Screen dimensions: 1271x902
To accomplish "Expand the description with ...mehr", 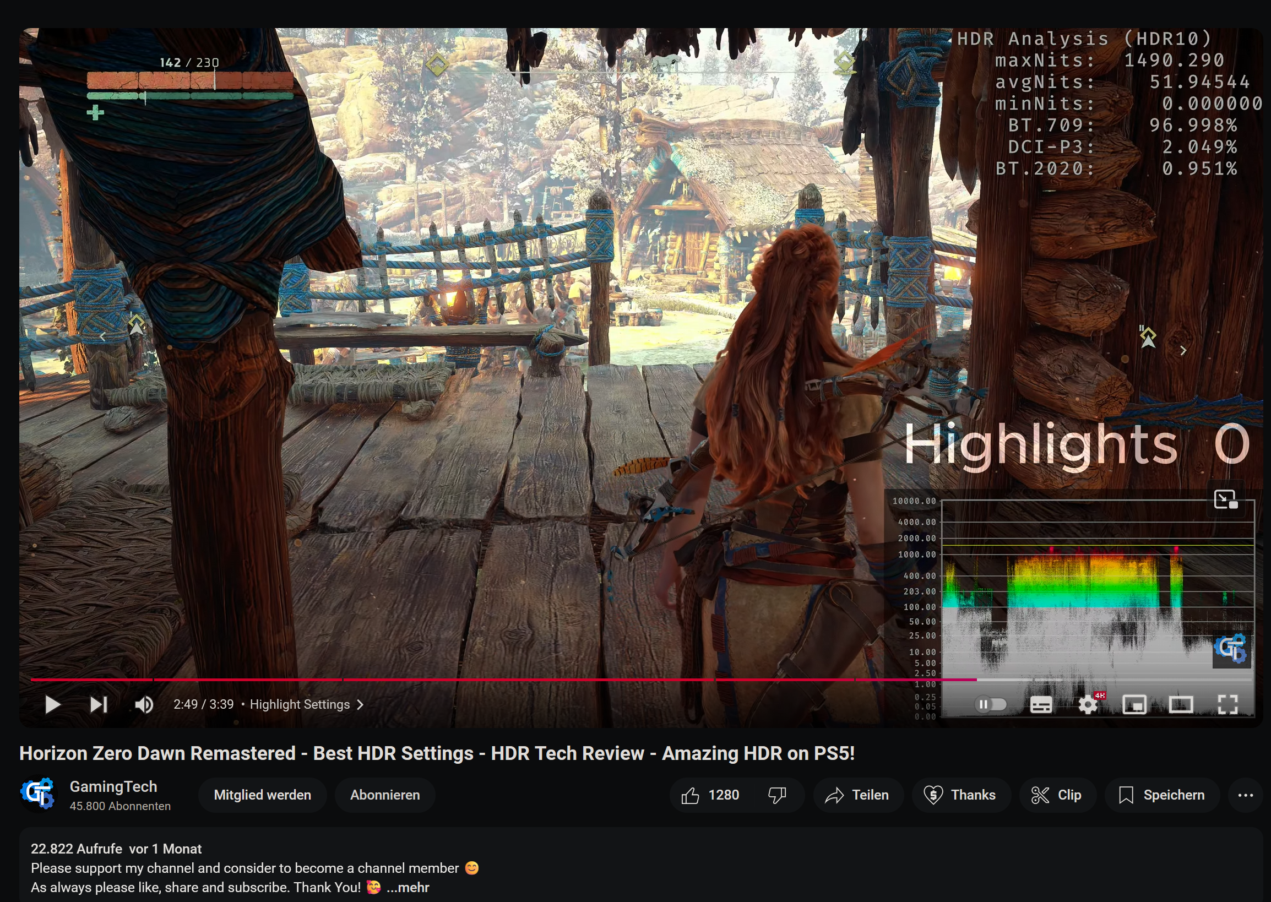I will click(408, 887).
